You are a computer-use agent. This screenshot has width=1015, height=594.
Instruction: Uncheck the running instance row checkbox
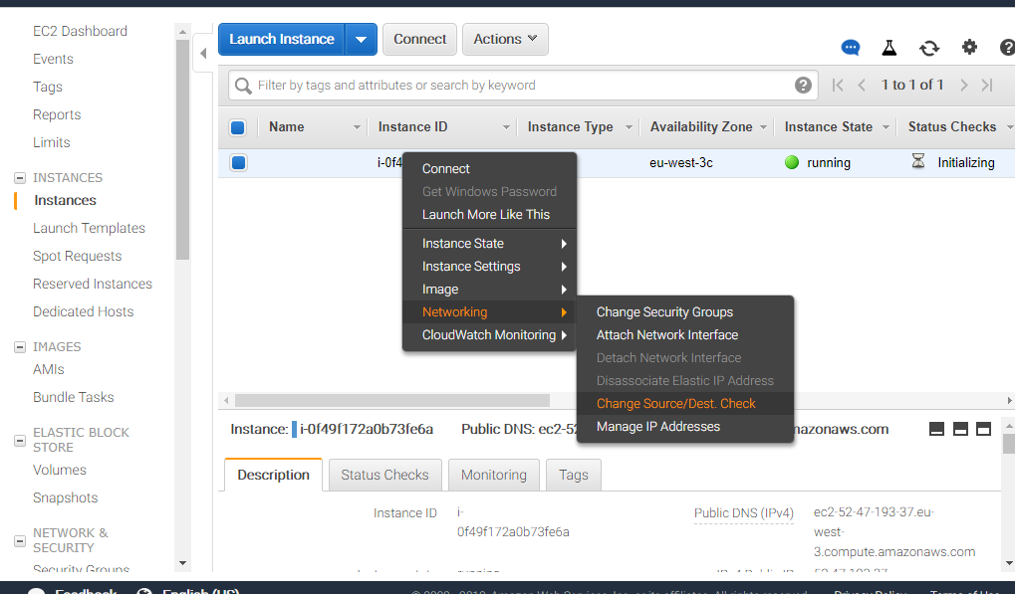coord(238,161)
